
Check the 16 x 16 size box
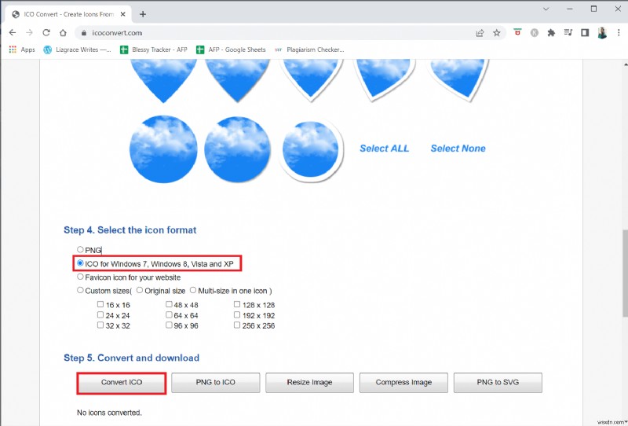[100, 304]
